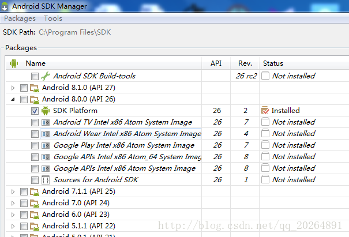Click Not installed status icon for Android Wear image
The width and height of the screenshot is (349, 237).
pos(265,133)
